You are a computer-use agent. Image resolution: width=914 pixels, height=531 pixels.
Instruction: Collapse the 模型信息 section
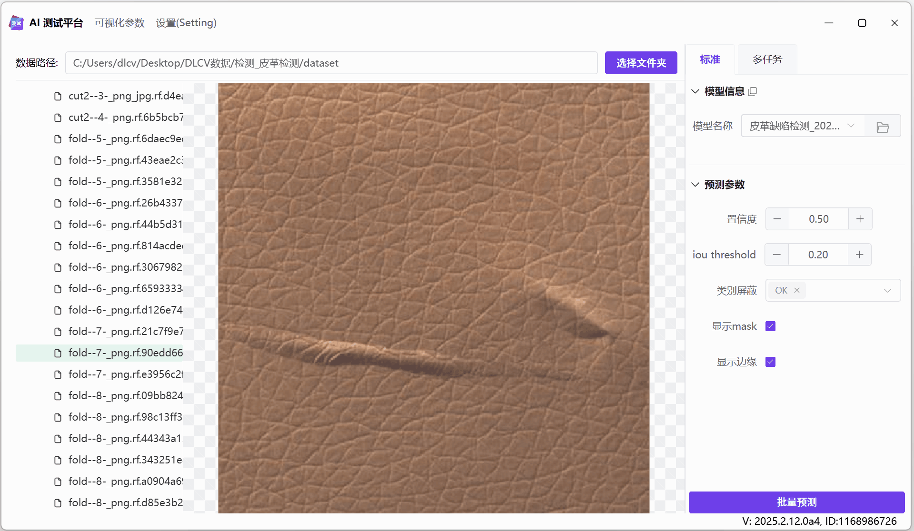[695, 91]
